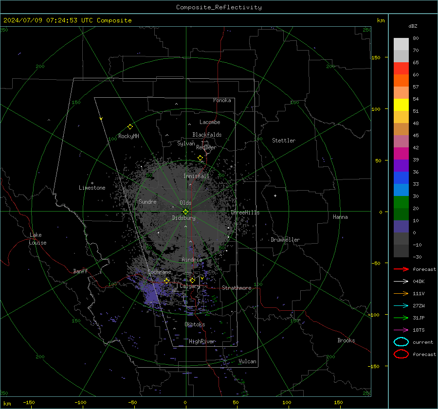
Task: Click the Lacombe city label
Action: tap(210, 122)
